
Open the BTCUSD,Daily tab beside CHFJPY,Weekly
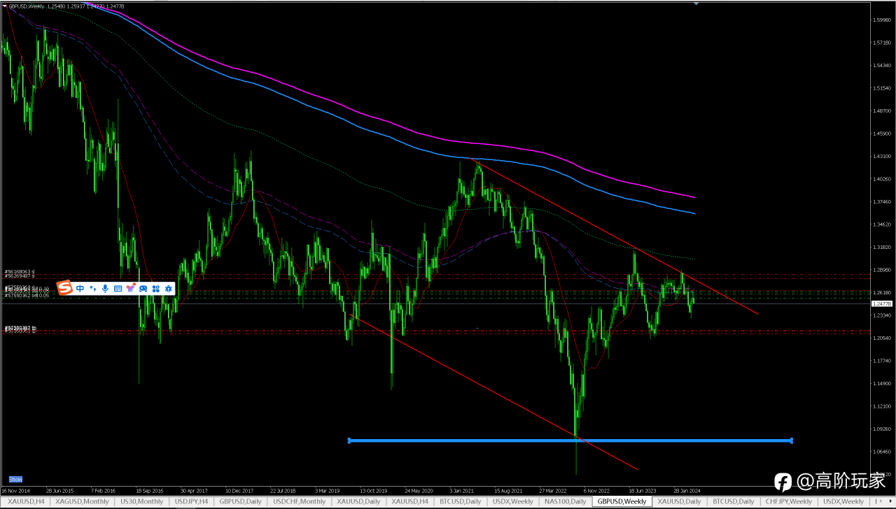click(x=734, y=501)
